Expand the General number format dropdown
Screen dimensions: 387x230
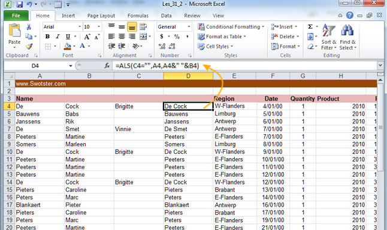189,26
